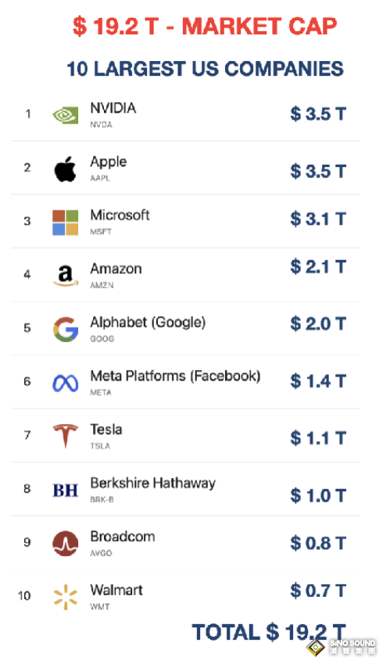Click the Walmart spark logo
The width and height of the screenshot is (383, 664).
pyautogui.click(x=65, y=597)
